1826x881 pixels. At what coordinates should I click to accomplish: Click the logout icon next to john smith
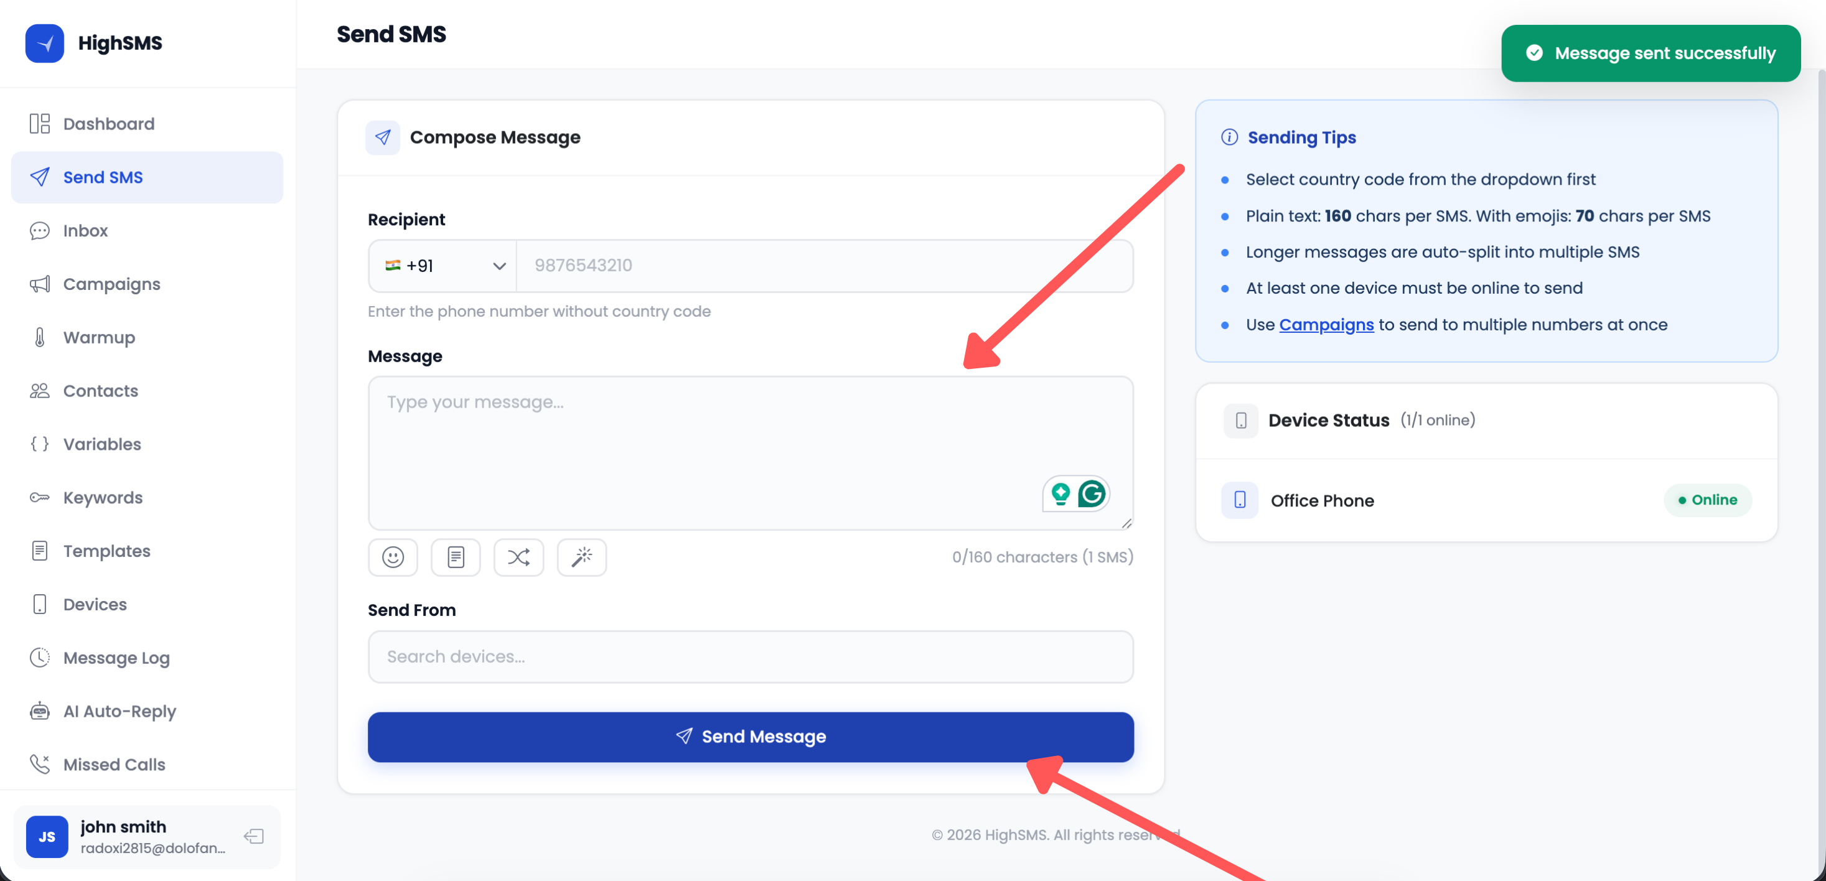tap(253, 836)
